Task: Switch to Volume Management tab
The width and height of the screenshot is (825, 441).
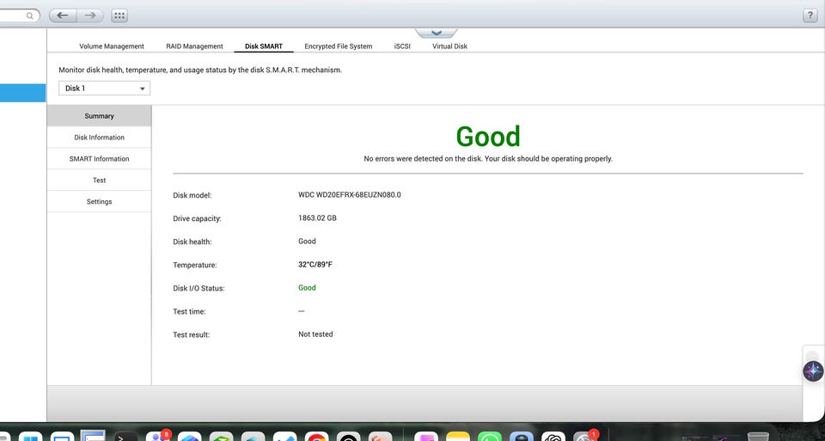Action: click(112, 46)
